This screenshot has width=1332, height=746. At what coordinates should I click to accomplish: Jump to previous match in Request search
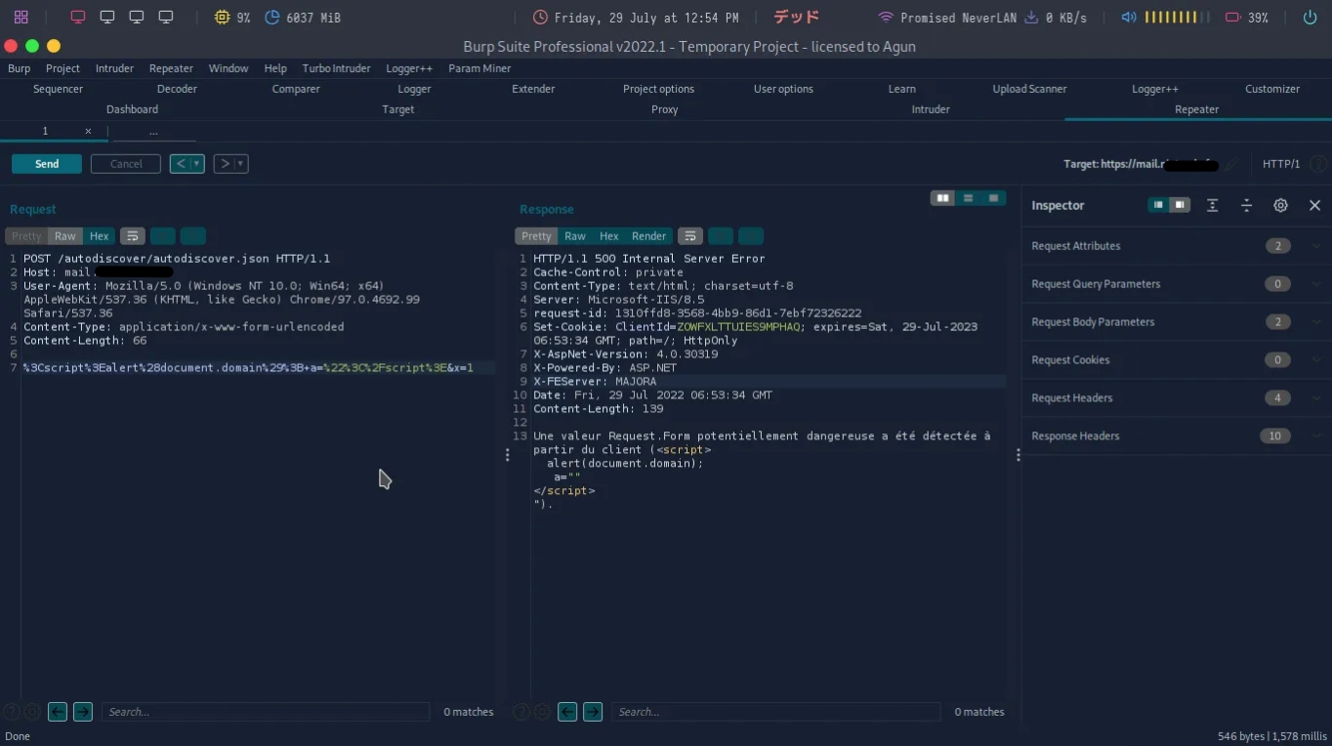[58, 712]
